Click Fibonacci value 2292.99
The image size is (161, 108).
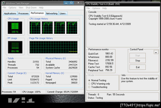point(109,60)
